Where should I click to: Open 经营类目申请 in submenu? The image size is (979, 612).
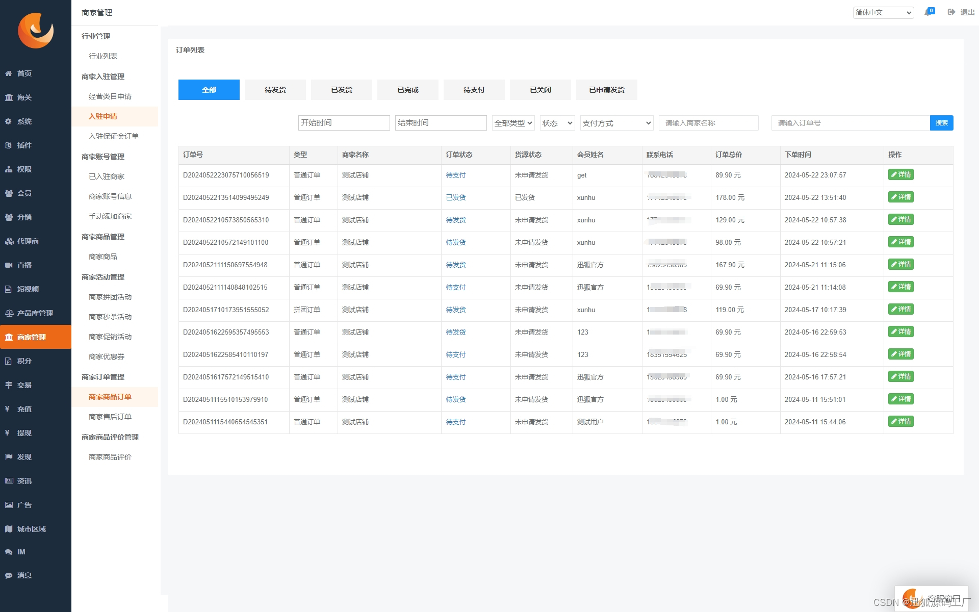110,96
